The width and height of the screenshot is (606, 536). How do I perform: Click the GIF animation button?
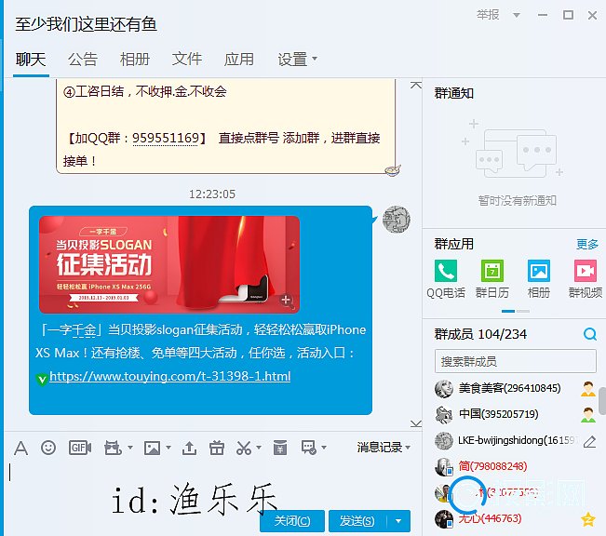coord(80,448)
